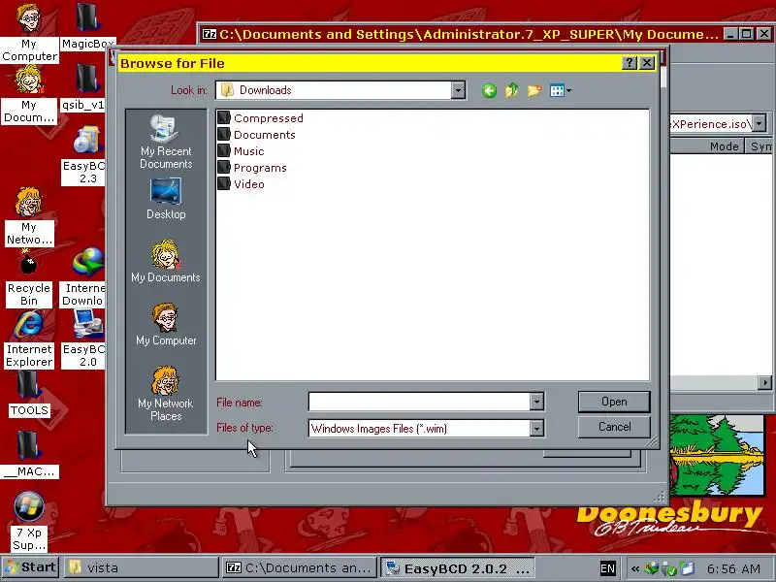Expand the File name history dropdown
Image resolution: width=776 pixels, height=582 pixels.
click(536, 402)
